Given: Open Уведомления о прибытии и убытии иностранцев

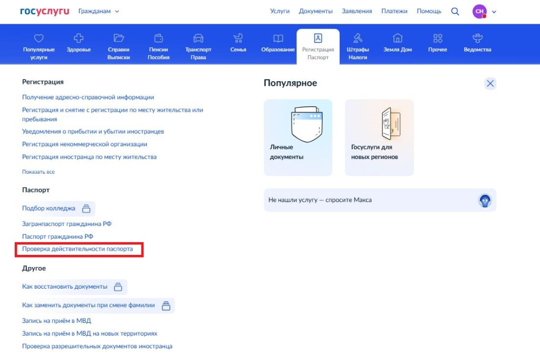Looking at the screenshot, I should point(93,131).
